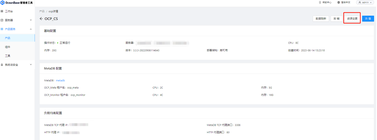Click the 版本 3.3.3-20220906114643 text

(x=142, y=50)
